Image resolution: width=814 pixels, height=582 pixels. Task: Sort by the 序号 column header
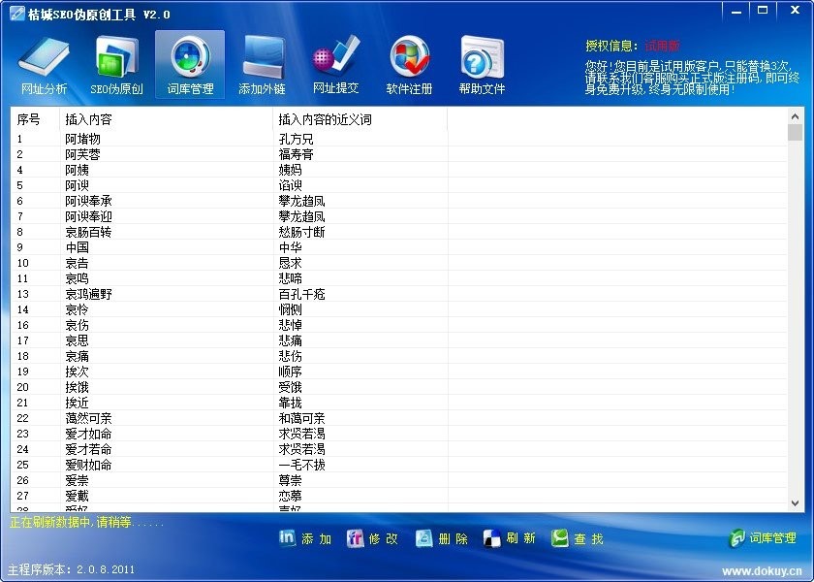29,119
